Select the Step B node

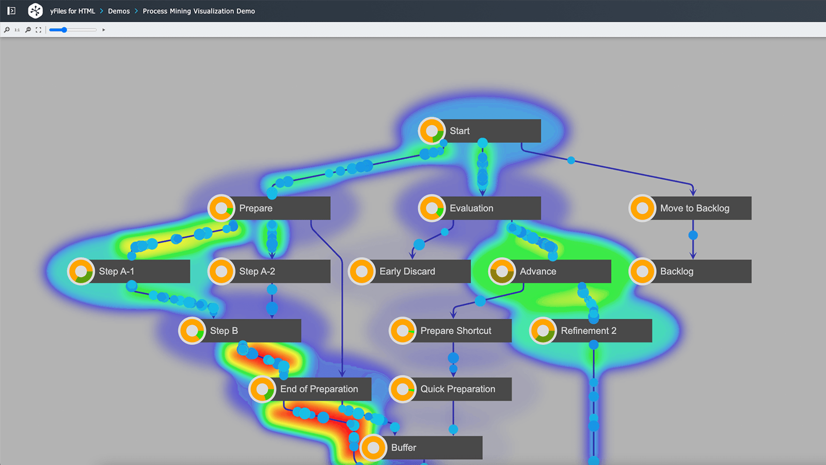tap(240, 331)
